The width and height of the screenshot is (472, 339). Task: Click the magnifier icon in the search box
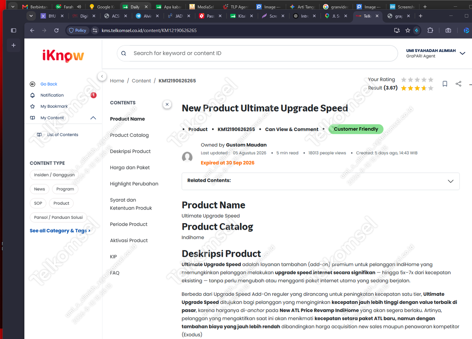[124, 53]
